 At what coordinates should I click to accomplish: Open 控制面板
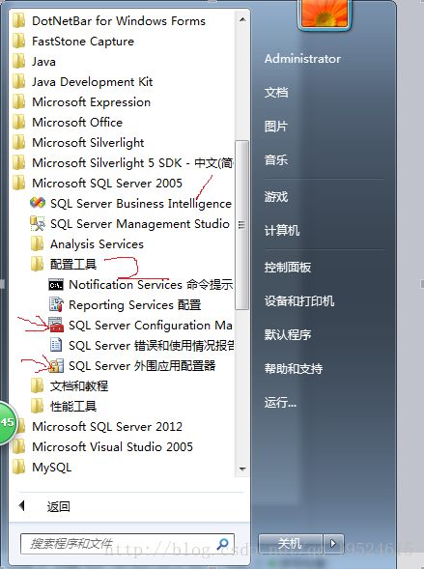[x=288, y=268]
